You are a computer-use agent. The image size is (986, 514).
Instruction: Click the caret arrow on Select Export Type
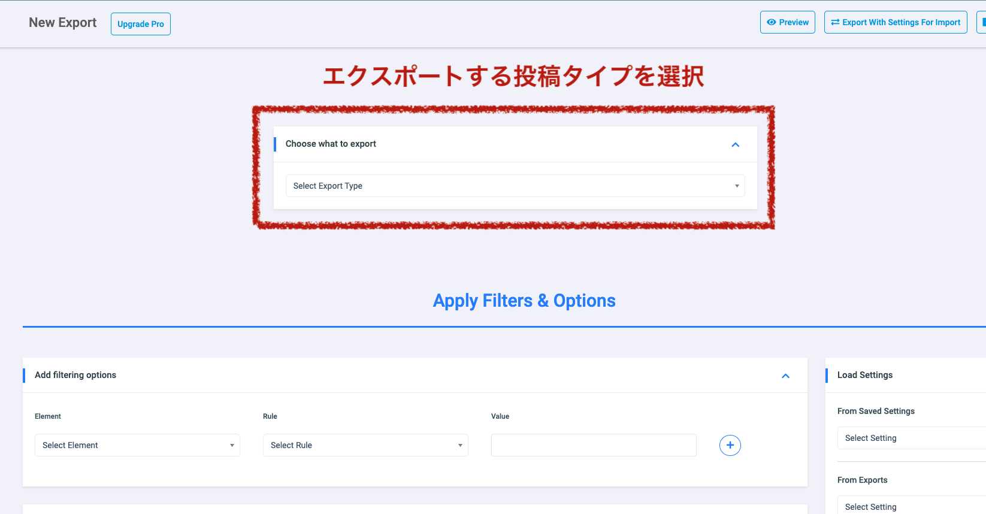coord(736,186)
